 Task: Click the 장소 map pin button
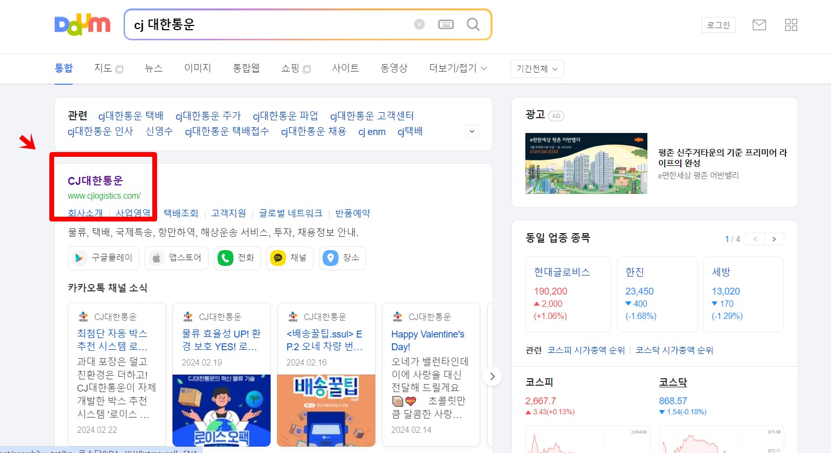(342, 258)
